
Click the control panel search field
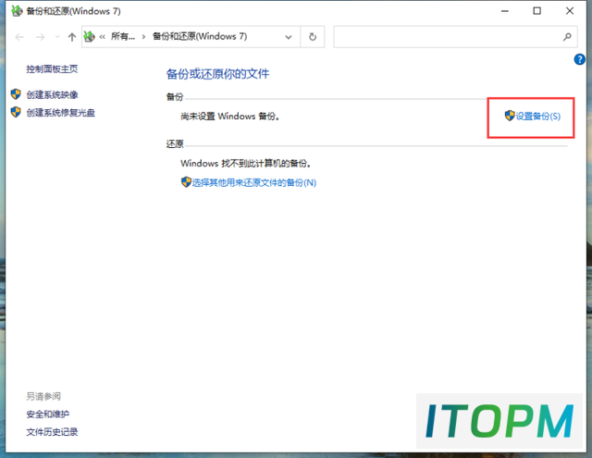click(455, 37)
